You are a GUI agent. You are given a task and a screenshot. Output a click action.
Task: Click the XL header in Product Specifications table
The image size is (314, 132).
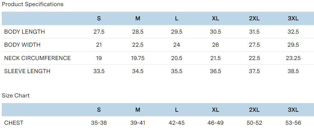215,19
